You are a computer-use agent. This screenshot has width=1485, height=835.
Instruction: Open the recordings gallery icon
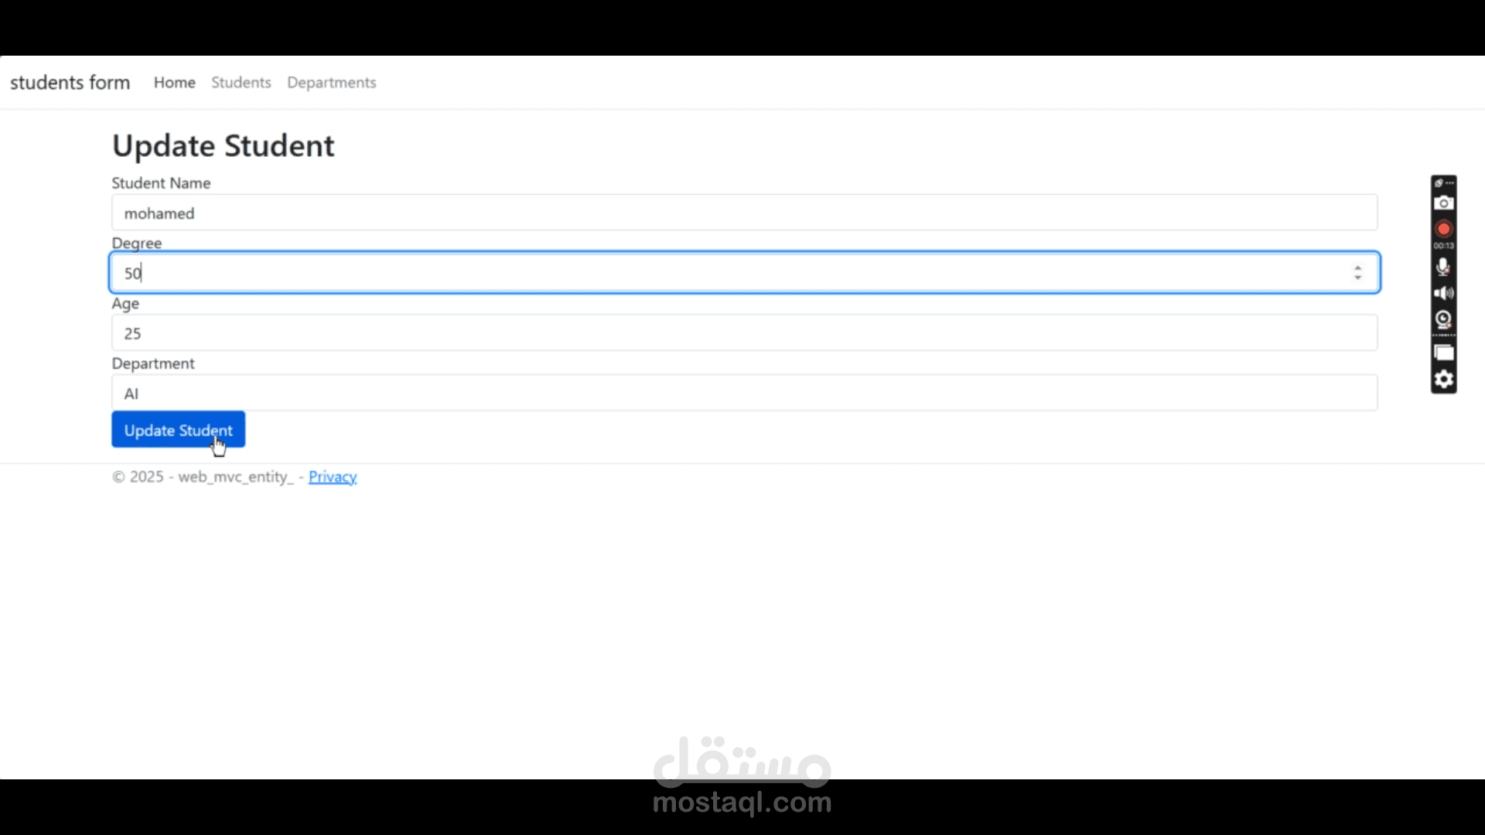[1443, 353]
